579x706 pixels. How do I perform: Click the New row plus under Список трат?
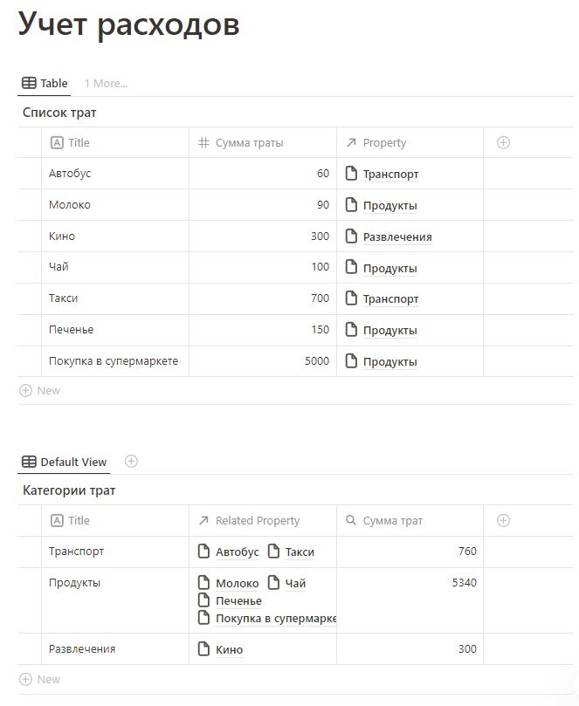pos(25,390)
